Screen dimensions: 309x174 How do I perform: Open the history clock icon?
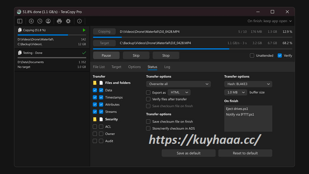(40, 21)
